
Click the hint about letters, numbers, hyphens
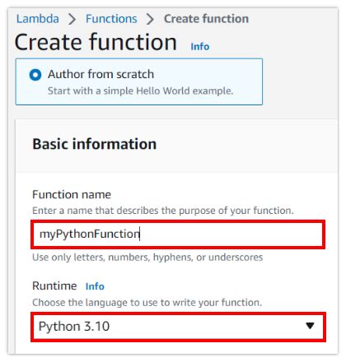(147, 258)
